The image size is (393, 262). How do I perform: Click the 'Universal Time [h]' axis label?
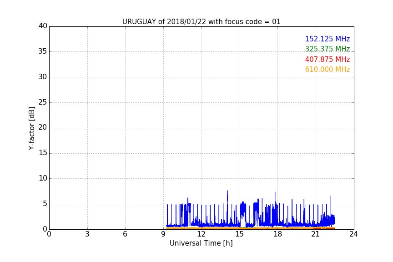(x=201, y=243)
